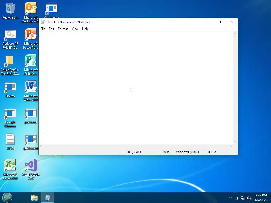271x203 pixels.
Task: Select the Activate (IF FAILED) desktop shortcut
Action: click(10, 39)
